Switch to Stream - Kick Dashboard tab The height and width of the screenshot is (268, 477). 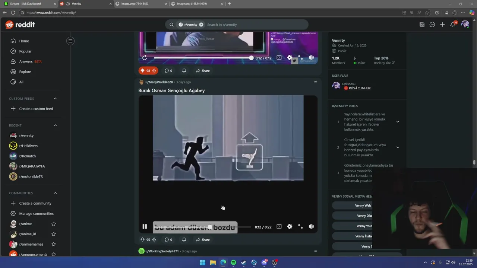tap(30, 4)
